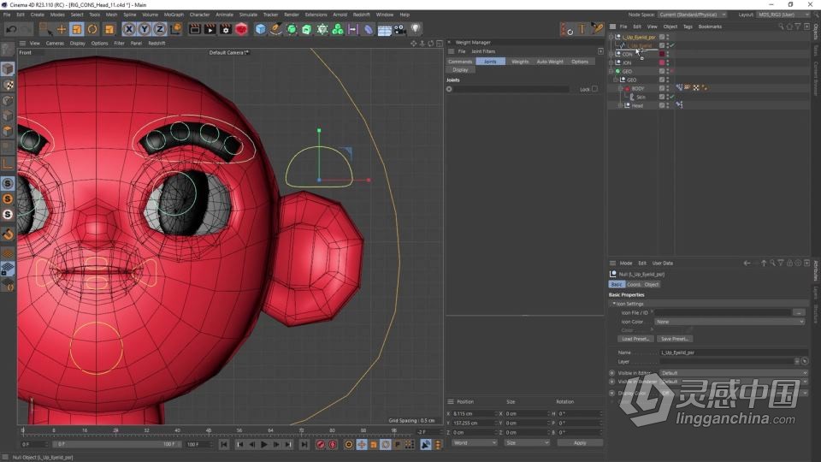The width and height of the screenshot is (821, 462).
Task: Click Apply button in Coordinates
Action: (x=580, y=443)
